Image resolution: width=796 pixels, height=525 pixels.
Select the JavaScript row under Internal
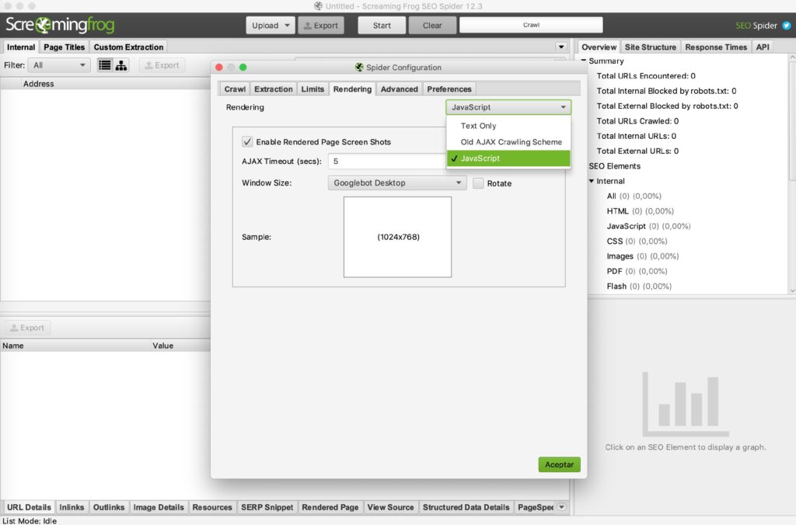click(x=648, y=226)
